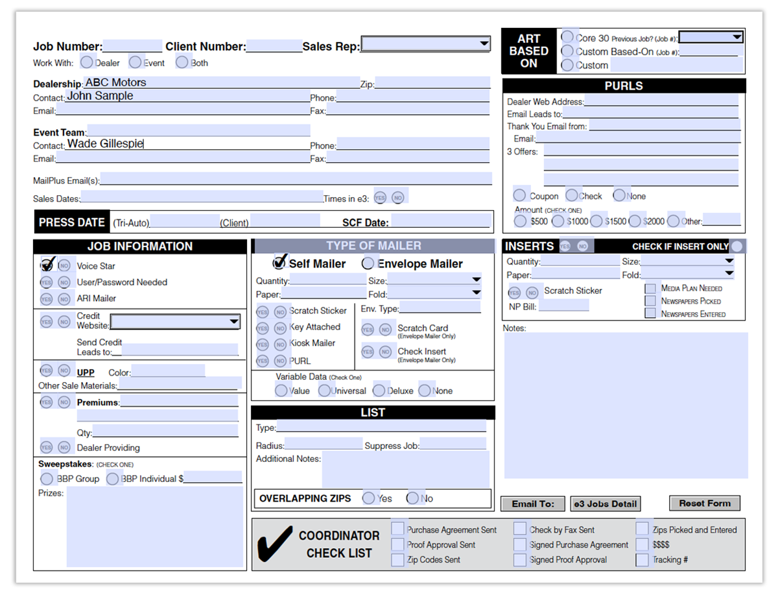Check Newspapers Entered box

(650, 313)
